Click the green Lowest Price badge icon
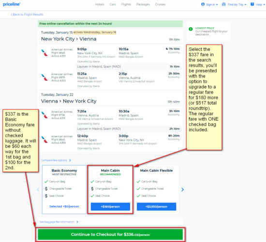This screenshot has height=242, width=266. click(191, 29)
